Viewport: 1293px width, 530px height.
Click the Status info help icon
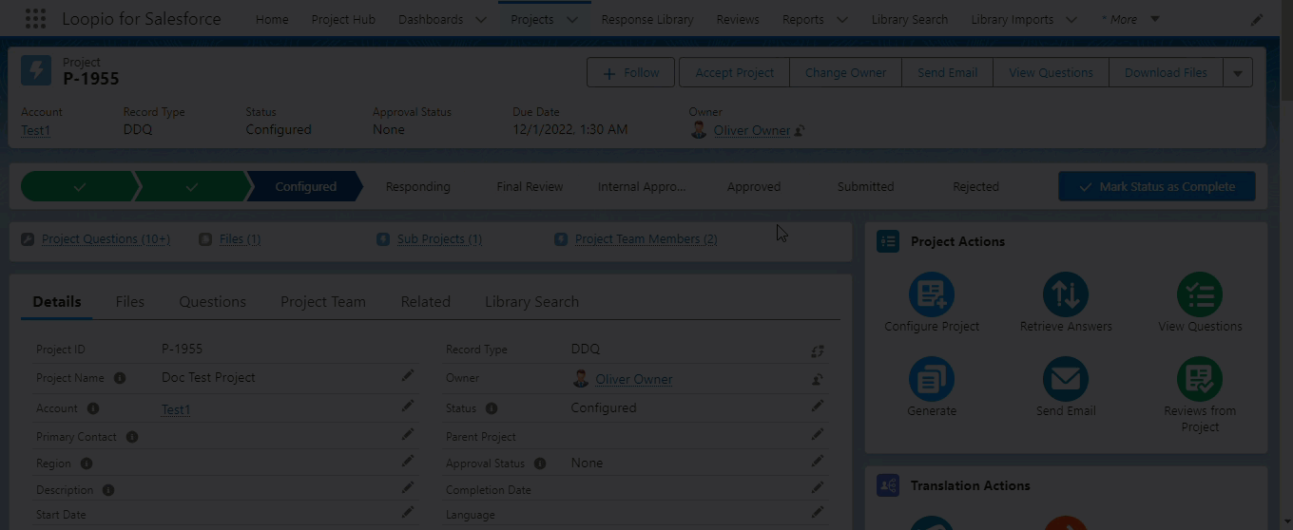point(492,408)
